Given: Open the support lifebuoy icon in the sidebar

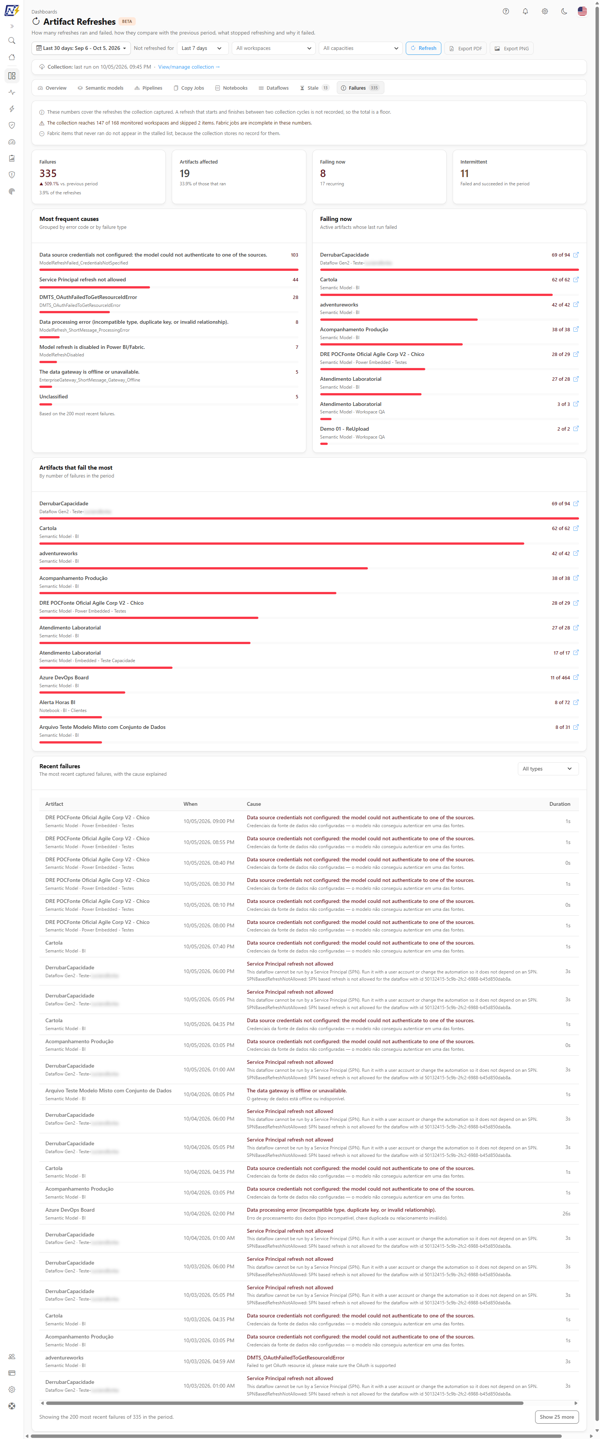Looking at the screenshot, I should (12, 1406).
